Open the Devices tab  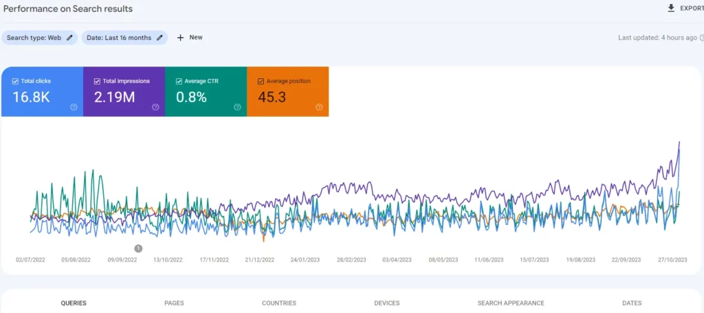pos(386,303)
